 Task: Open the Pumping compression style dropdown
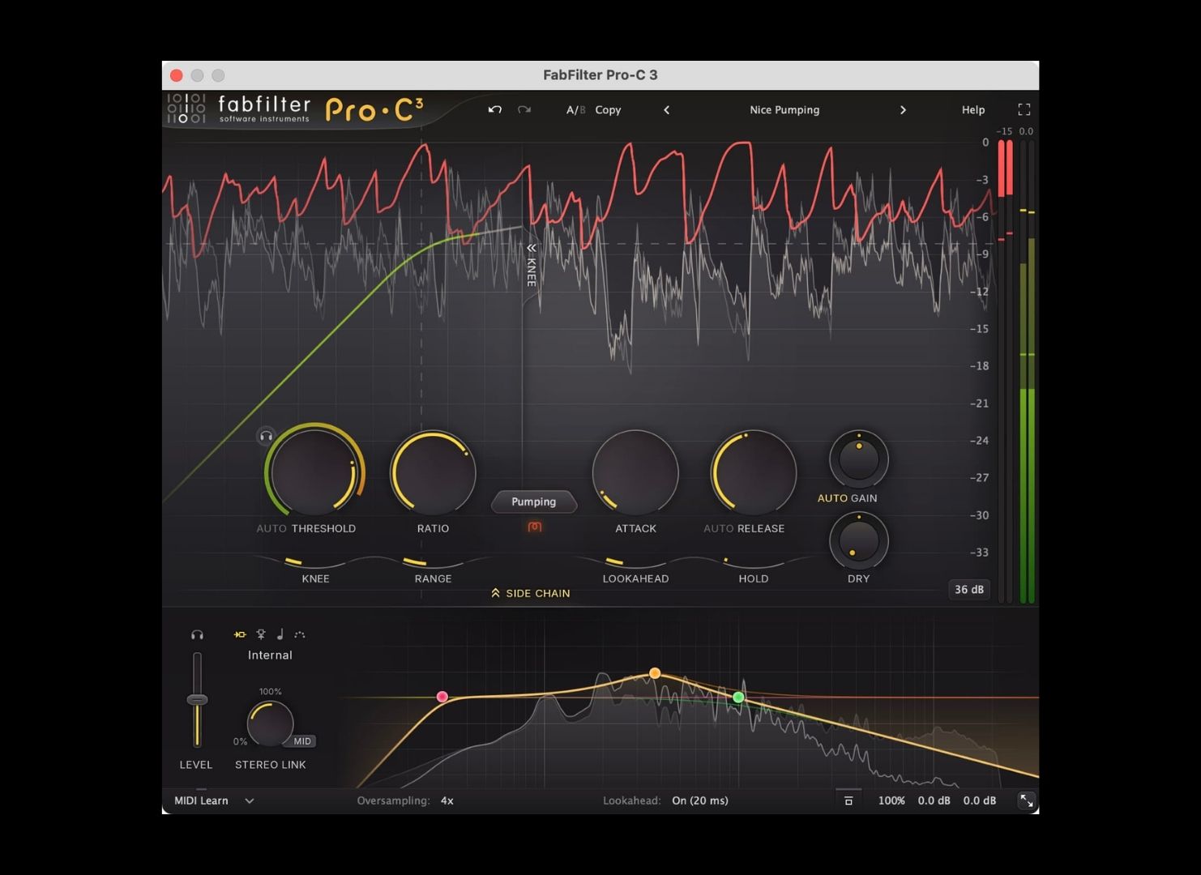point(533,502)
